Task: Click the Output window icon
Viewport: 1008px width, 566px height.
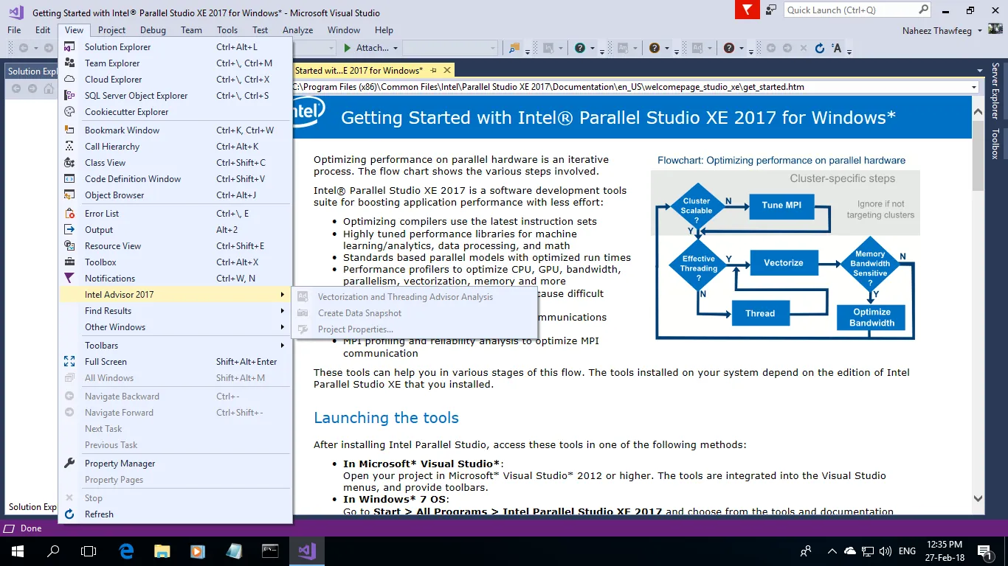Action: point(69,229)
